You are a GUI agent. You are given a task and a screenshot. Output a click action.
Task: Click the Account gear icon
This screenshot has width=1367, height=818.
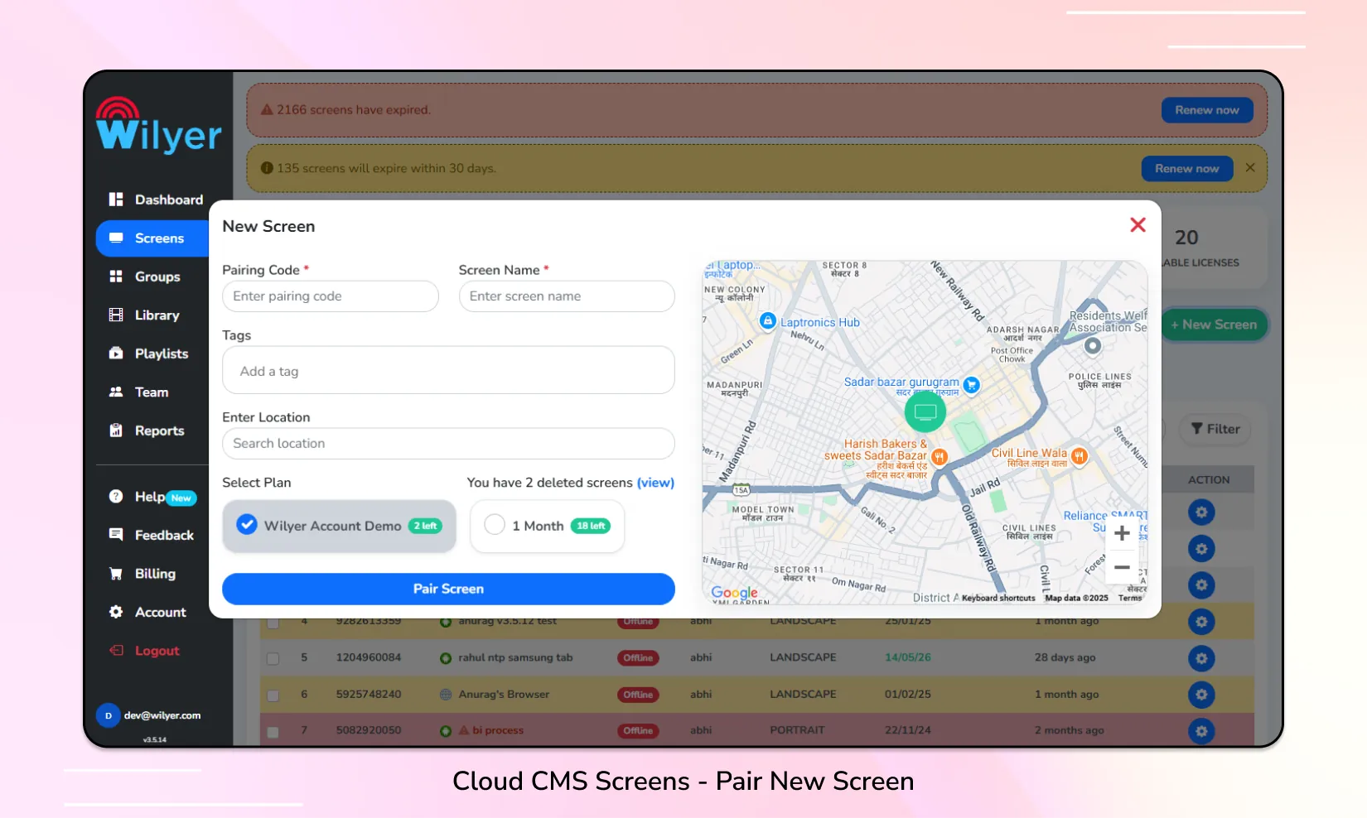pyautogui.click(x=116, y=612)
